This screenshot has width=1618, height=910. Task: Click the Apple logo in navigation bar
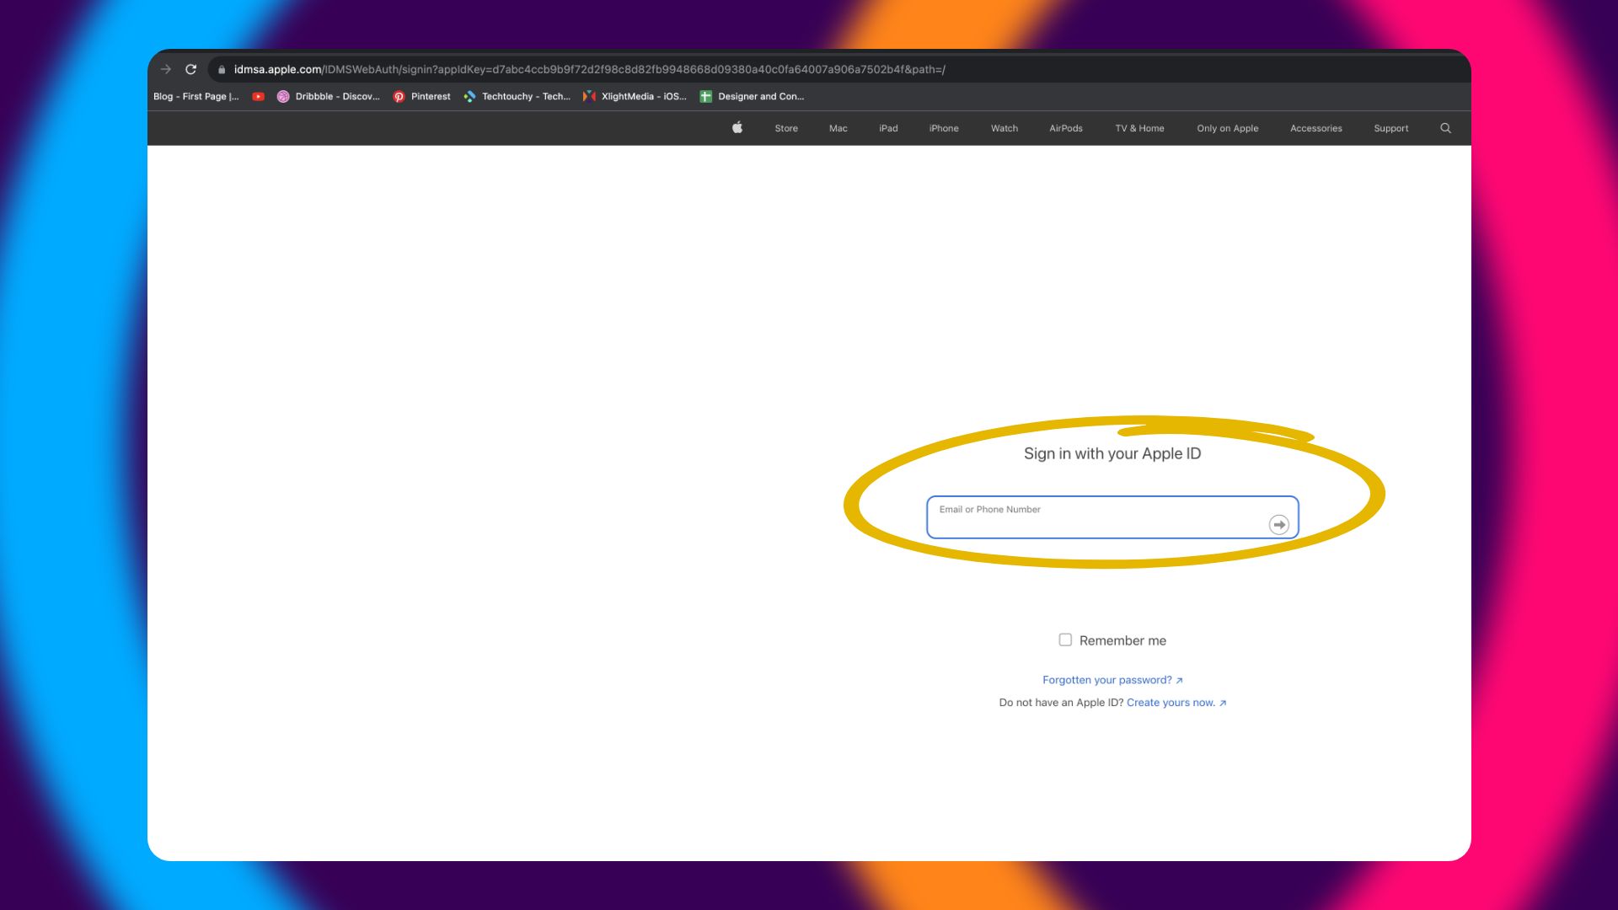(737, 128)
